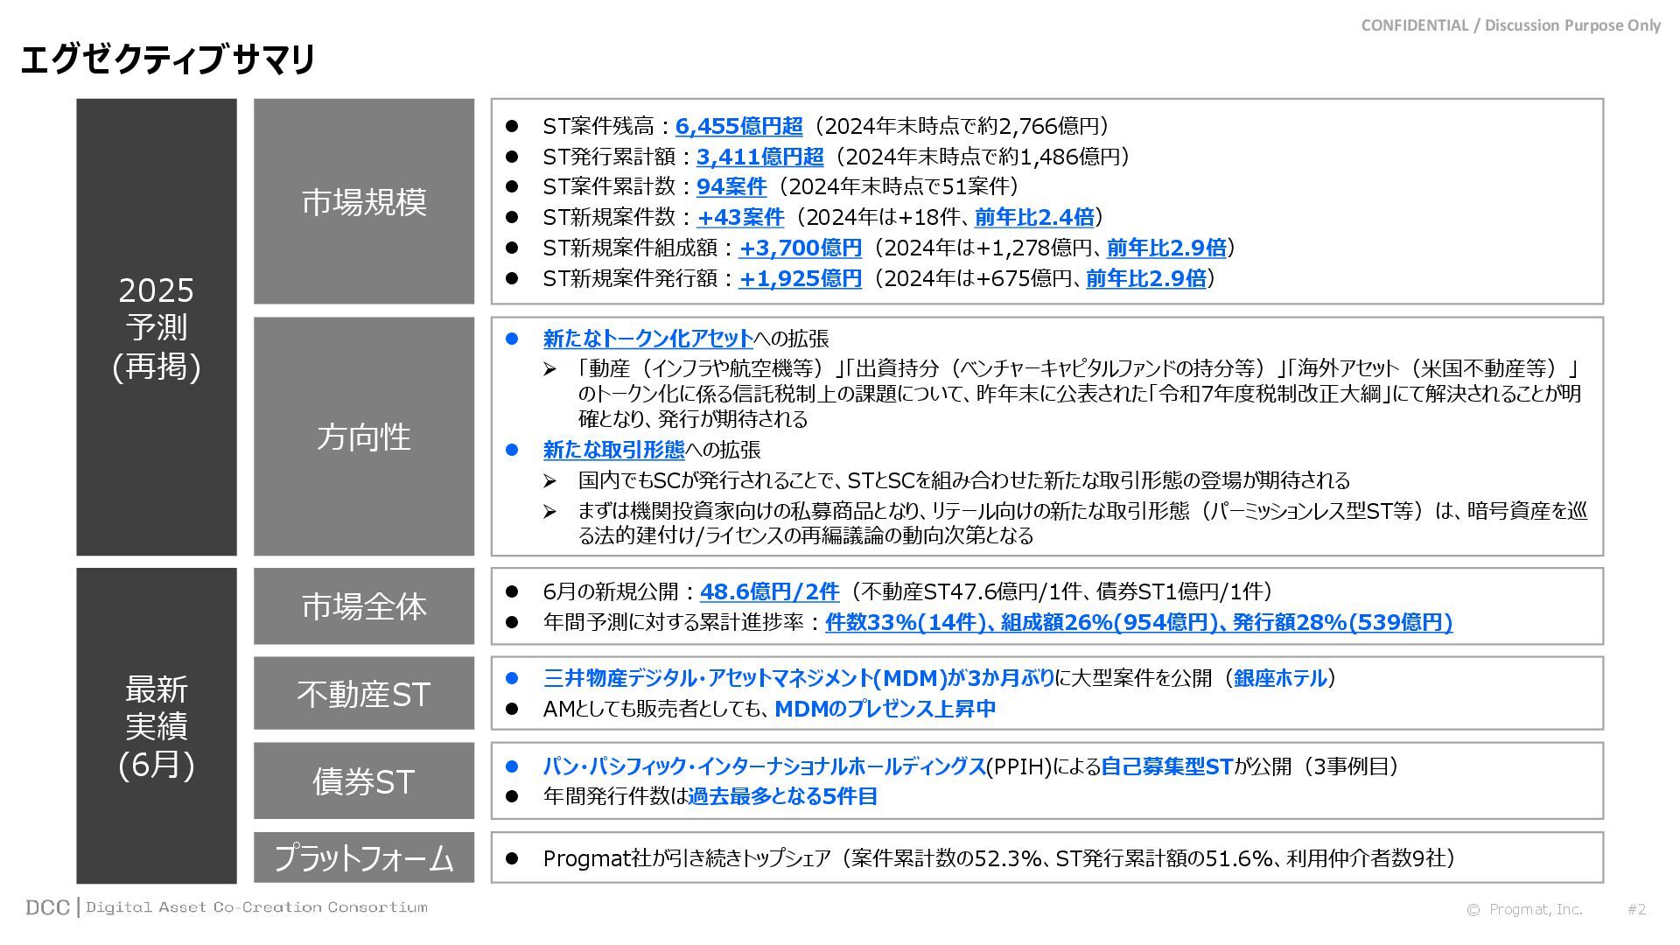Image resolution: width=1680 pixels, height=945 pixels.
Task: Click CONFIDENTIAL / Discussion Purpose Only header
Action: click(x=1510, y=25)
